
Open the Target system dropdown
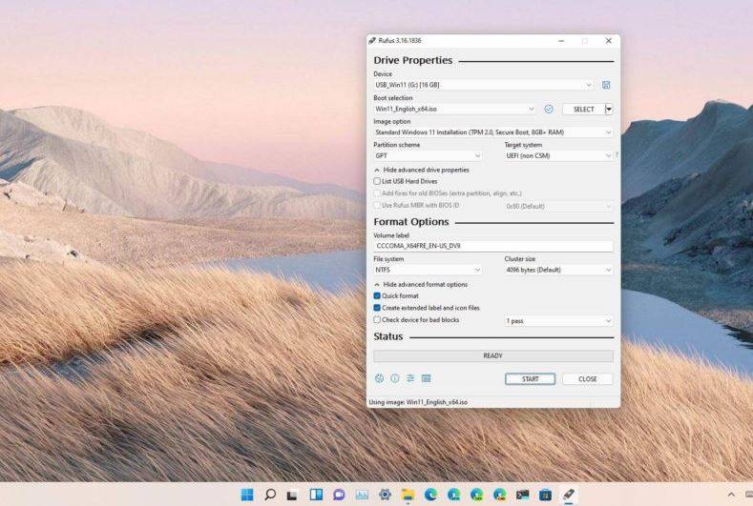coord(558,156)
